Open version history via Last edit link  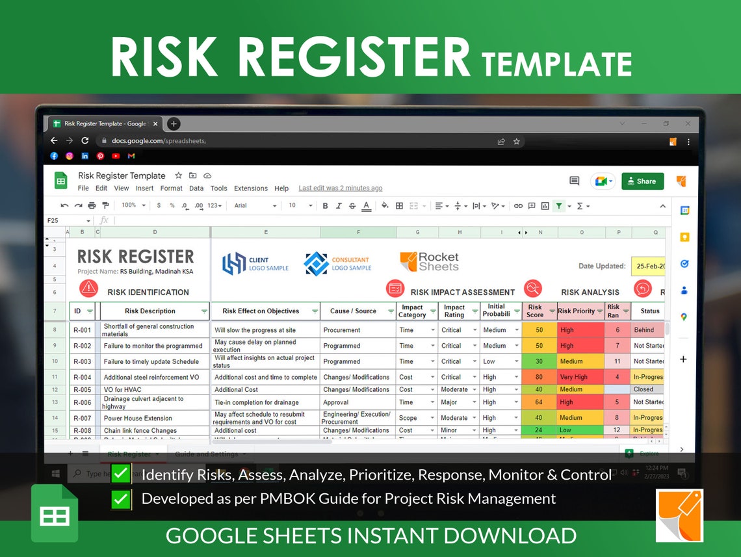pos(341,188)
